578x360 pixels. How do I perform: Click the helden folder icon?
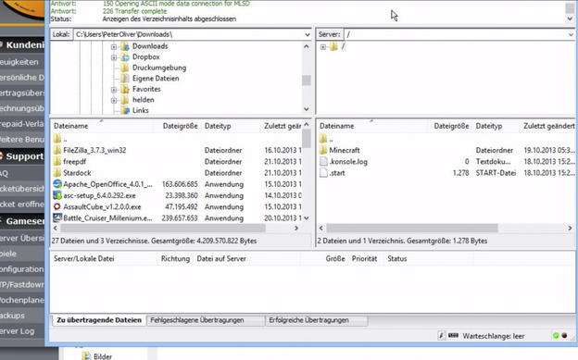125,100
